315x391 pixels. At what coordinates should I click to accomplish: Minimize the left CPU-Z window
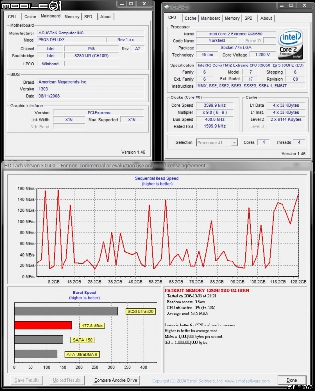122,4
